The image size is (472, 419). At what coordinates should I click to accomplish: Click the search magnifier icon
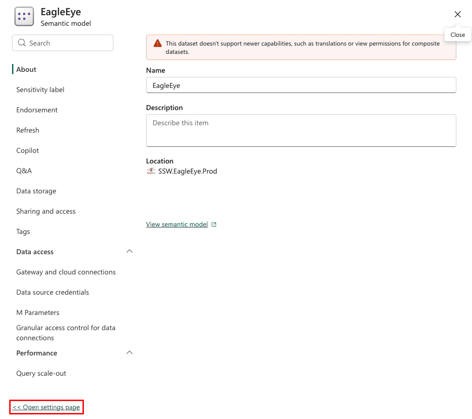pos(22,43)
